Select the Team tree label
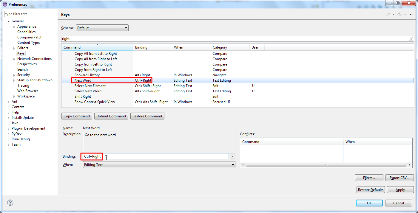 pyautogui.click(x=16, y=144)
